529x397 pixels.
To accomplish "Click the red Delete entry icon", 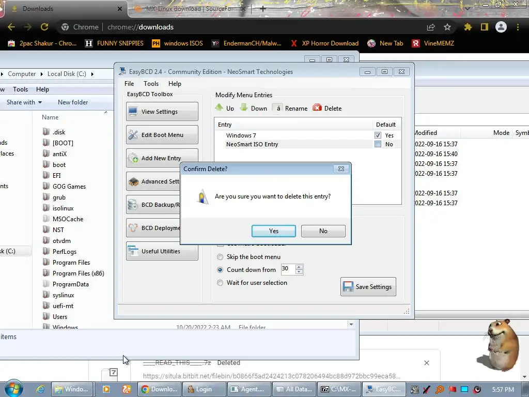I will [x=317, y=108].
